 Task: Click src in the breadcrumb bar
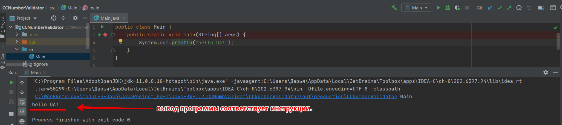pyautogui.click(x=53, y=8)
